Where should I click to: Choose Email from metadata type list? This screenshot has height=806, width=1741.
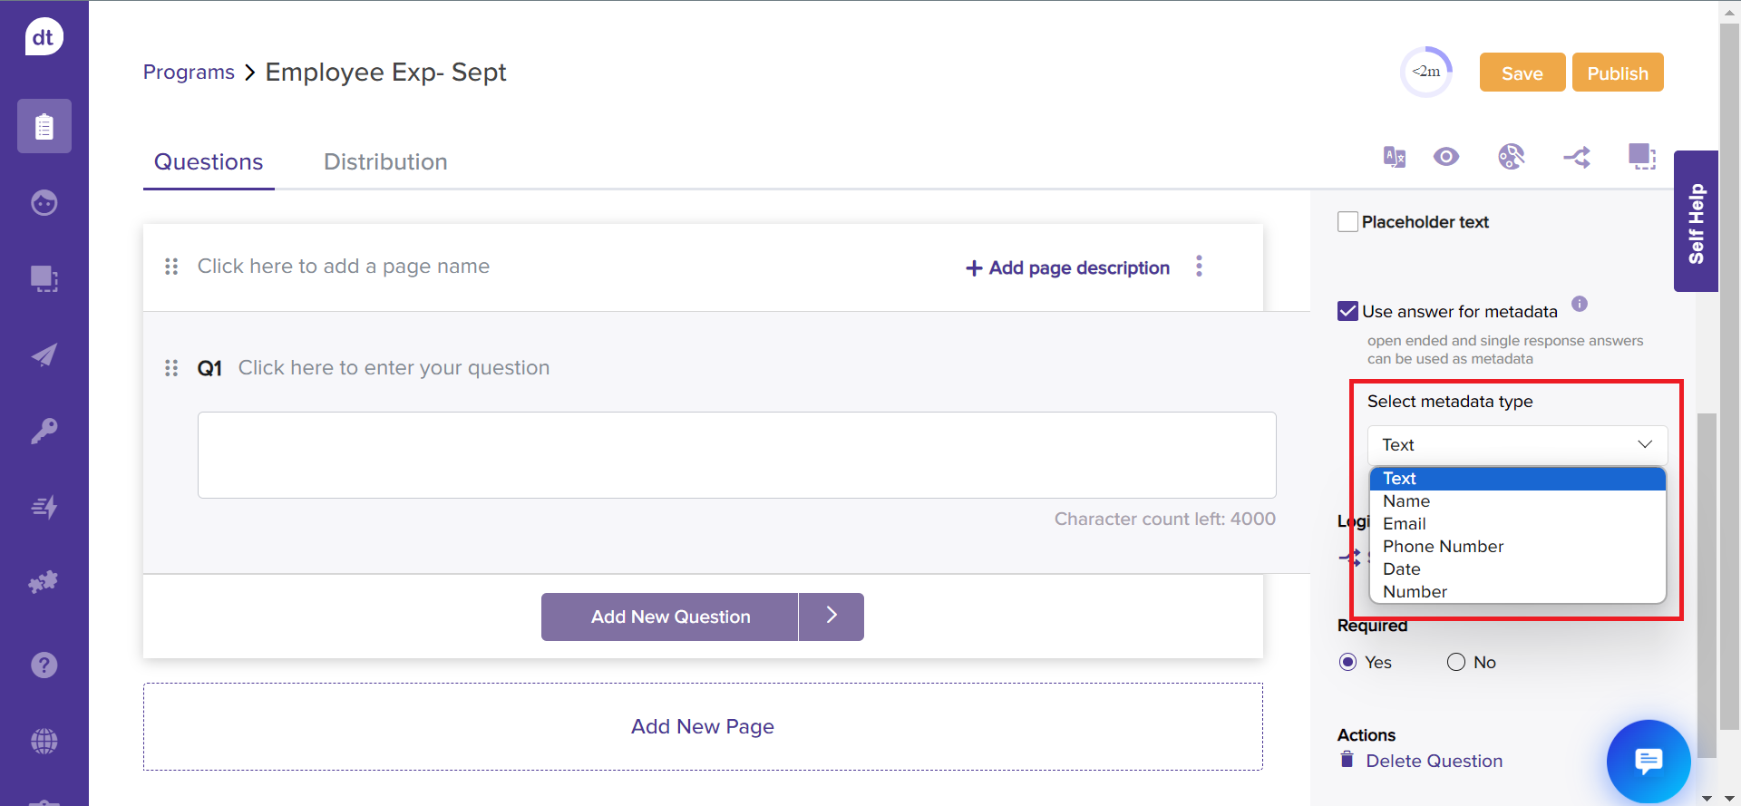pos(1405,524)
